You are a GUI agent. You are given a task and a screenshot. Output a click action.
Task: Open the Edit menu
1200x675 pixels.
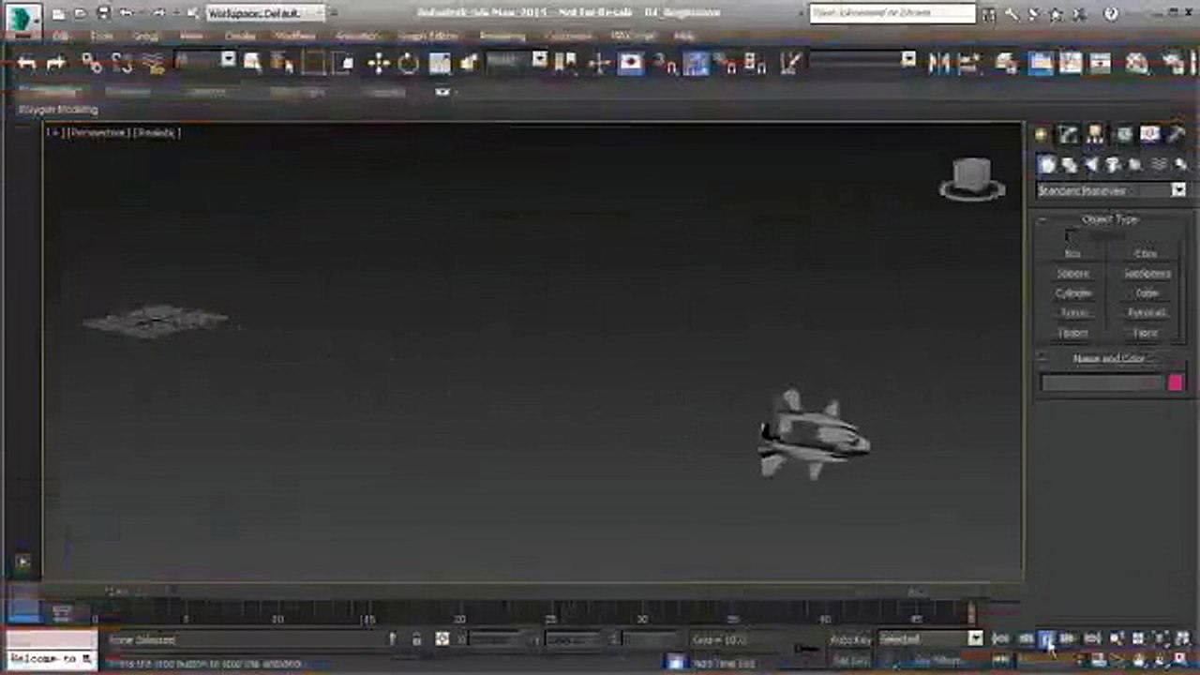[x=60, y=37]
